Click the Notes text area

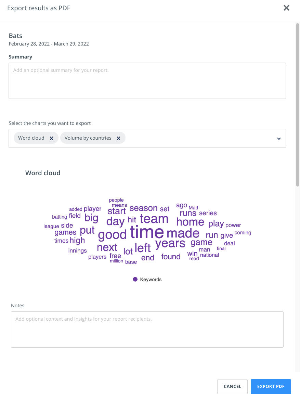point(147,329)
